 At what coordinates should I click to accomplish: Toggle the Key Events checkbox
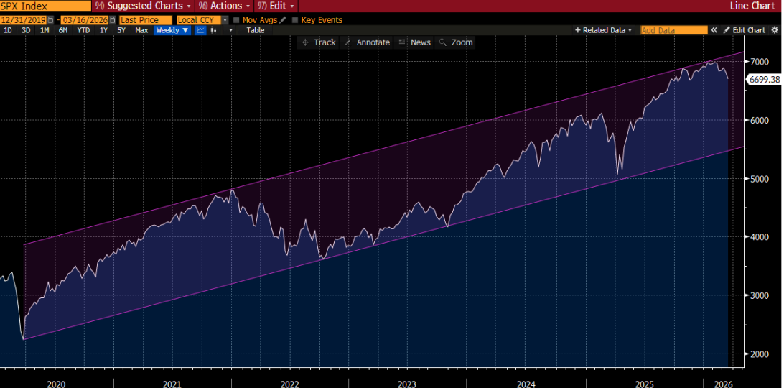click(295, 20)
